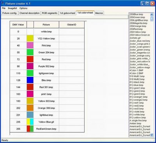Image resolution: width=156 pixels, height=143 pixels.
Task: Click the image list scrollbar thumb
Action: (x=152, y=19)
